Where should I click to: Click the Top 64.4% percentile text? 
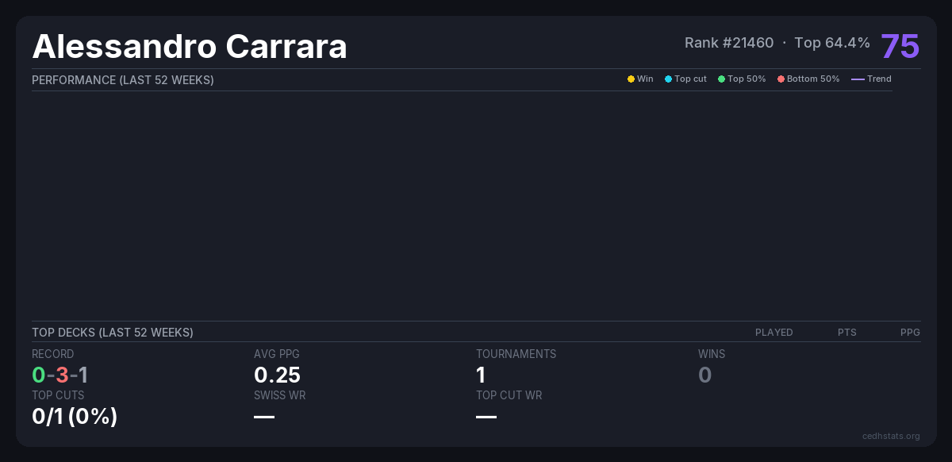(x=831, y=43)
